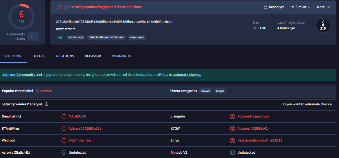The height and width of the screenshot is (158, 339).
Task: Click the ZIP file type icon
Action: (323, 25)
